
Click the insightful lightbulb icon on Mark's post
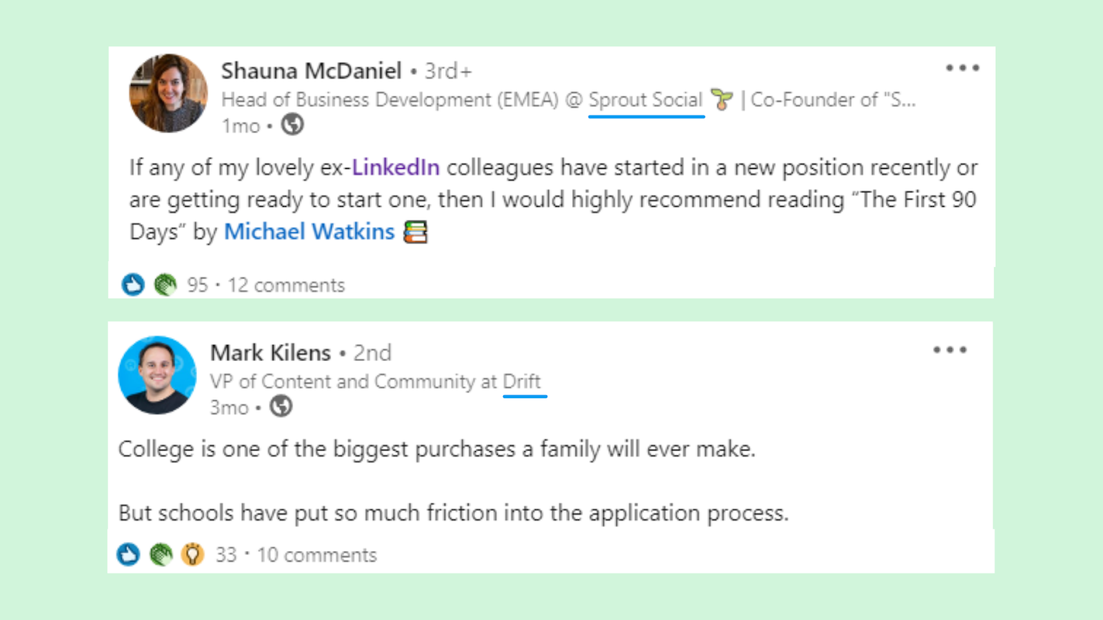193,554
